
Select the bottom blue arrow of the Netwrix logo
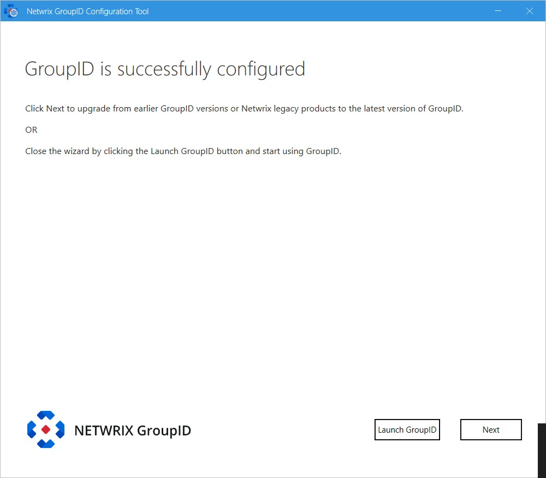(x=46, y=444)
